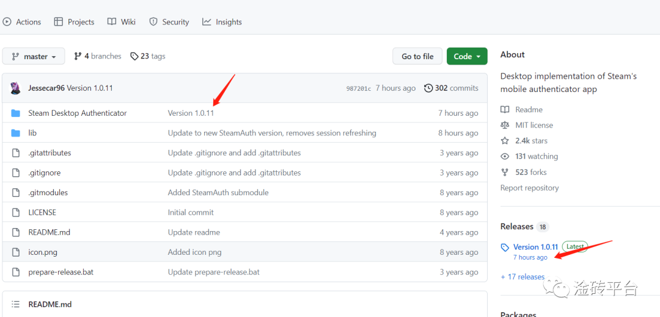The image size is (660, 317).
Task: Open the 'Added icon png' commit link
Action: 194,252
